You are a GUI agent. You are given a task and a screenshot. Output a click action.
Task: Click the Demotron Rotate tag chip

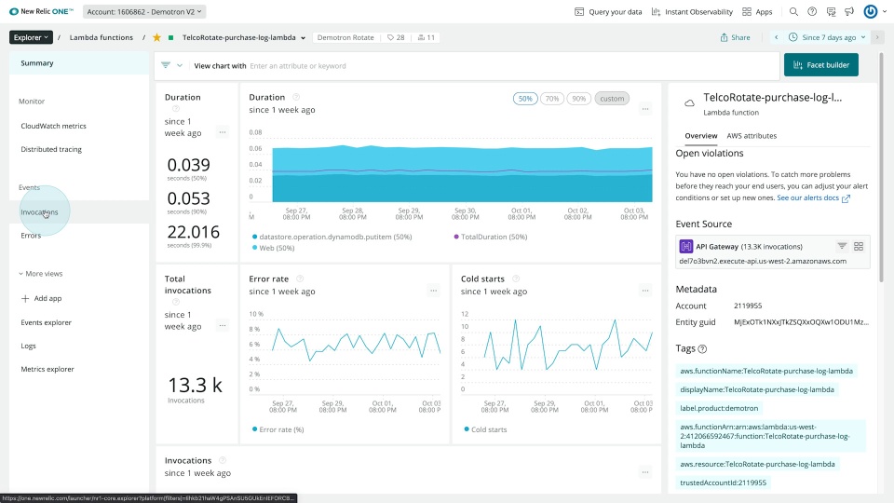tap(345, 37)
